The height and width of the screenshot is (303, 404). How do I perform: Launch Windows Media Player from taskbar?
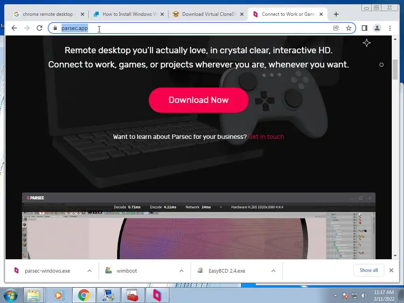[x=58, y=295]
